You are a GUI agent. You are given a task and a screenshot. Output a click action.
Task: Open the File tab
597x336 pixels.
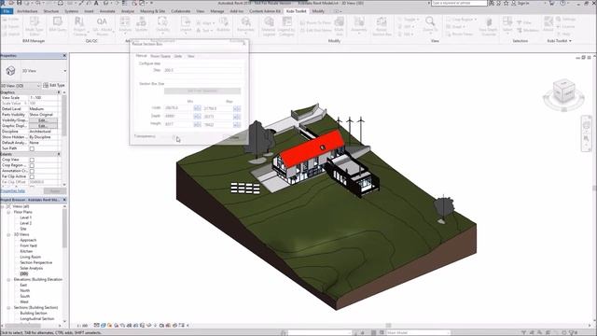click(x=7, y=11)
